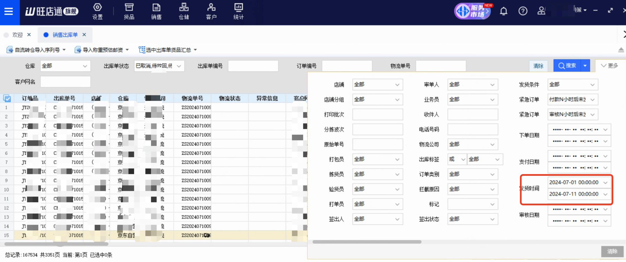Expand the 仓库 warehouse dropdown

[65, 66]
